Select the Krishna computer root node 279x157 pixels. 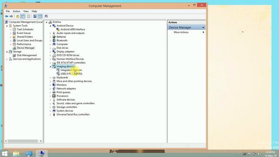[x=57, y=22]
